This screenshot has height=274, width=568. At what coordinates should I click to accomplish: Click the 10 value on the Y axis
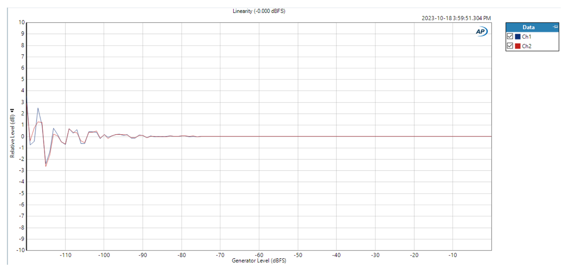[21, 22]
